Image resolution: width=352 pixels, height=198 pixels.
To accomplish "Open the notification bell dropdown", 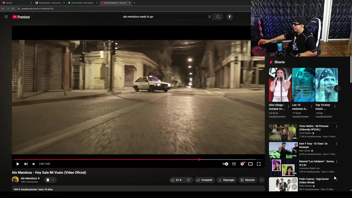I will click(x=50, y=180).
